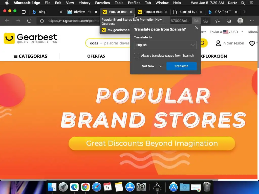This screenshot has height=194, width=259.
Task: Open the OFERTAS navigation link
Action: 96,56
